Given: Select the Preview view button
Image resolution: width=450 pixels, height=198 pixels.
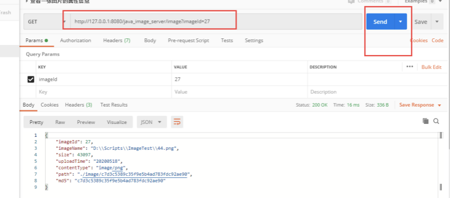Looking at the screenshot, I should (x=86, y=122).
